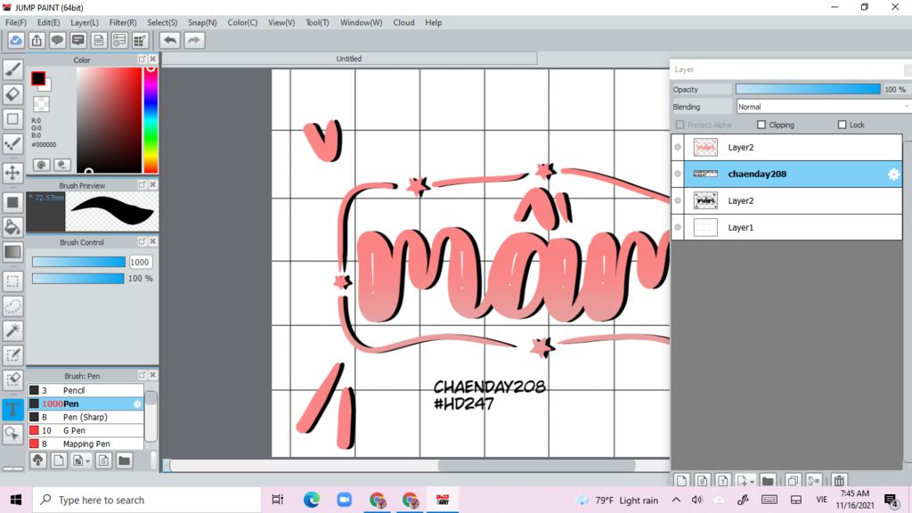Delete layer with the trash icon
The width and height of the screenshot is (912, 513).
pos(839,481)
